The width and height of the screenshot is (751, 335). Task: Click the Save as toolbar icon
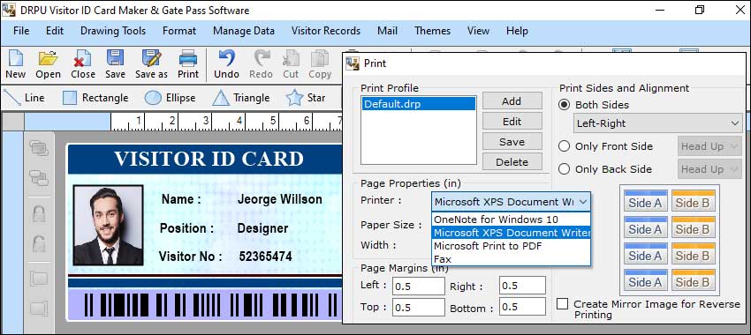[x=151, y=64]
